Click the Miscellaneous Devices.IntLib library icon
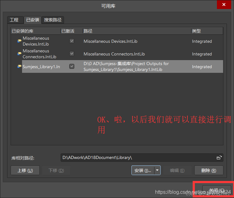The width and height of the screenshot is (234, 198). pos(19,41)
